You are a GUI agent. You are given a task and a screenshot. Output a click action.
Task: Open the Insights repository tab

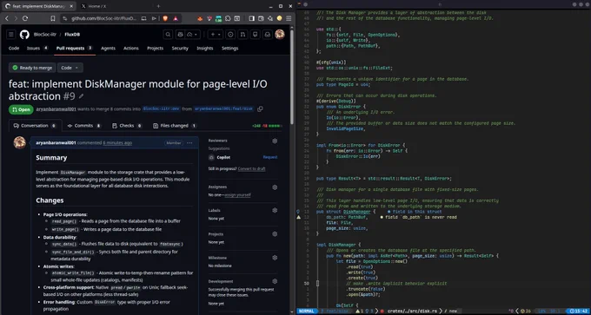point(204,49)
